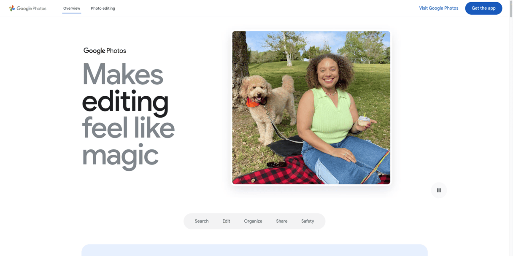The image size is (513, 256).
Task: Click the Google Photos pinwheel logo icon
Action: coord(12,8)
